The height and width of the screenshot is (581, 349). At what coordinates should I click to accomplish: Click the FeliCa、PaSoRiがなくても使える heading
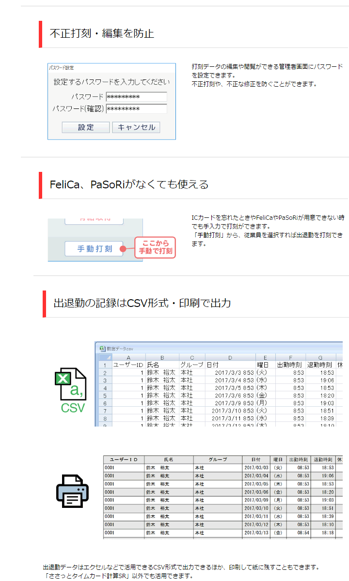(129, 184)
